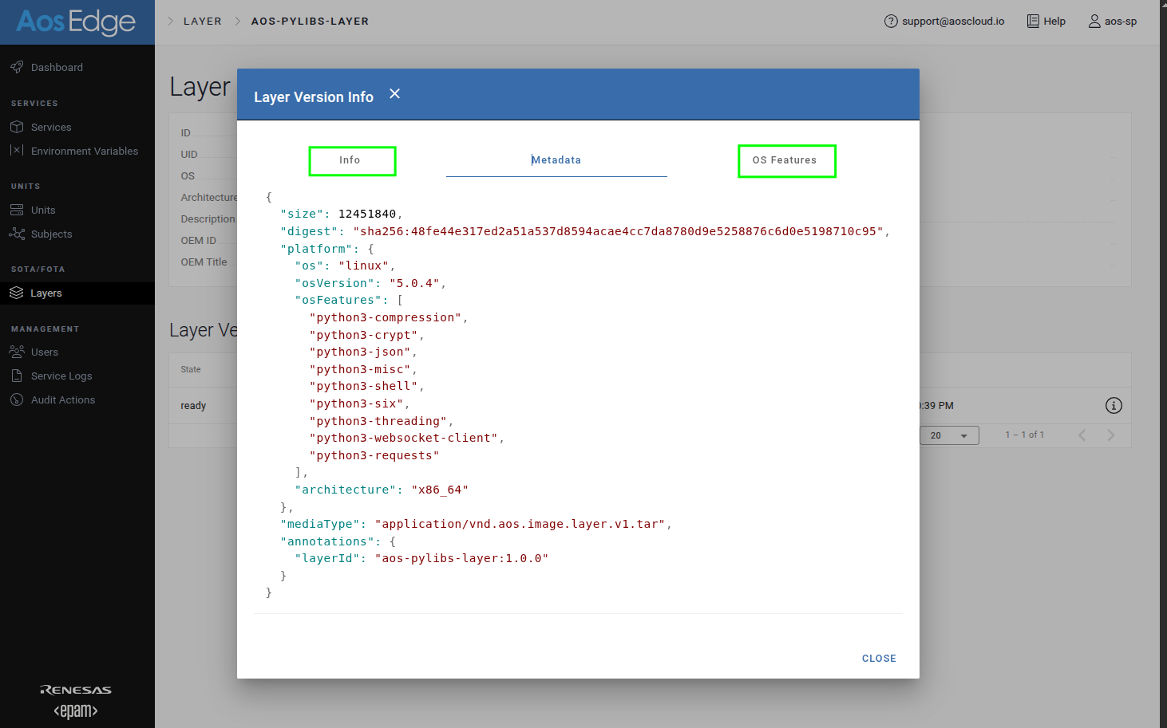Switch to the Info tab
The image size is (1167, 728).
(x=352, y=161)
